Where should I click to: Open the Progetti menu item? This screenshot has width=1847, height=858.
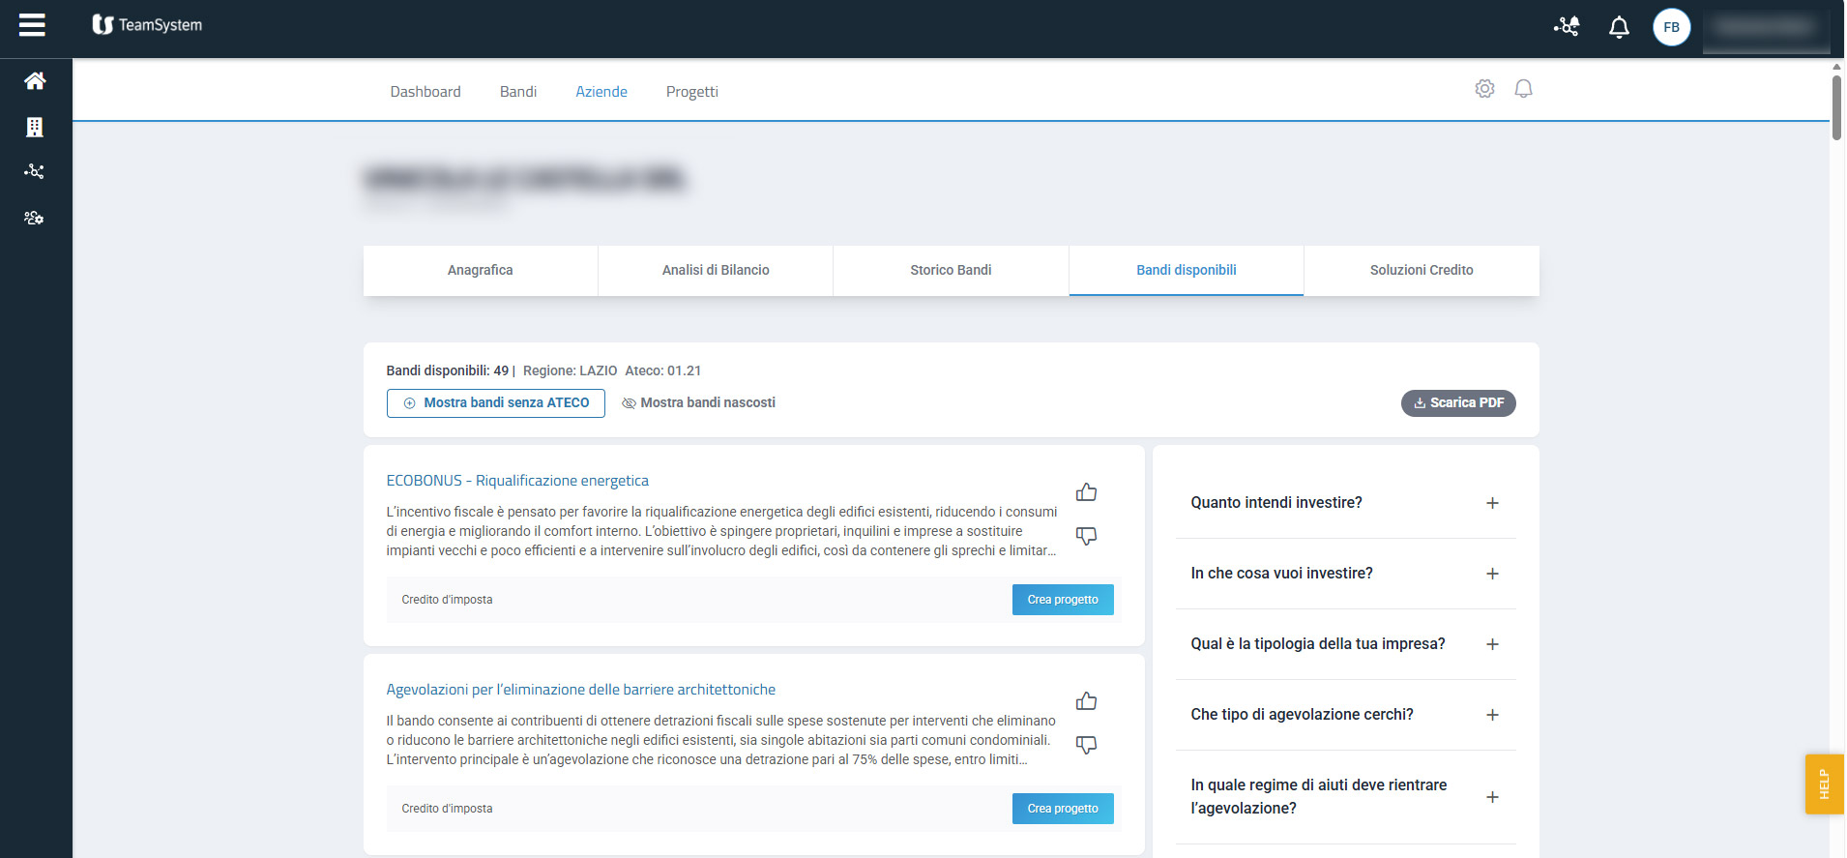(691, 92)
